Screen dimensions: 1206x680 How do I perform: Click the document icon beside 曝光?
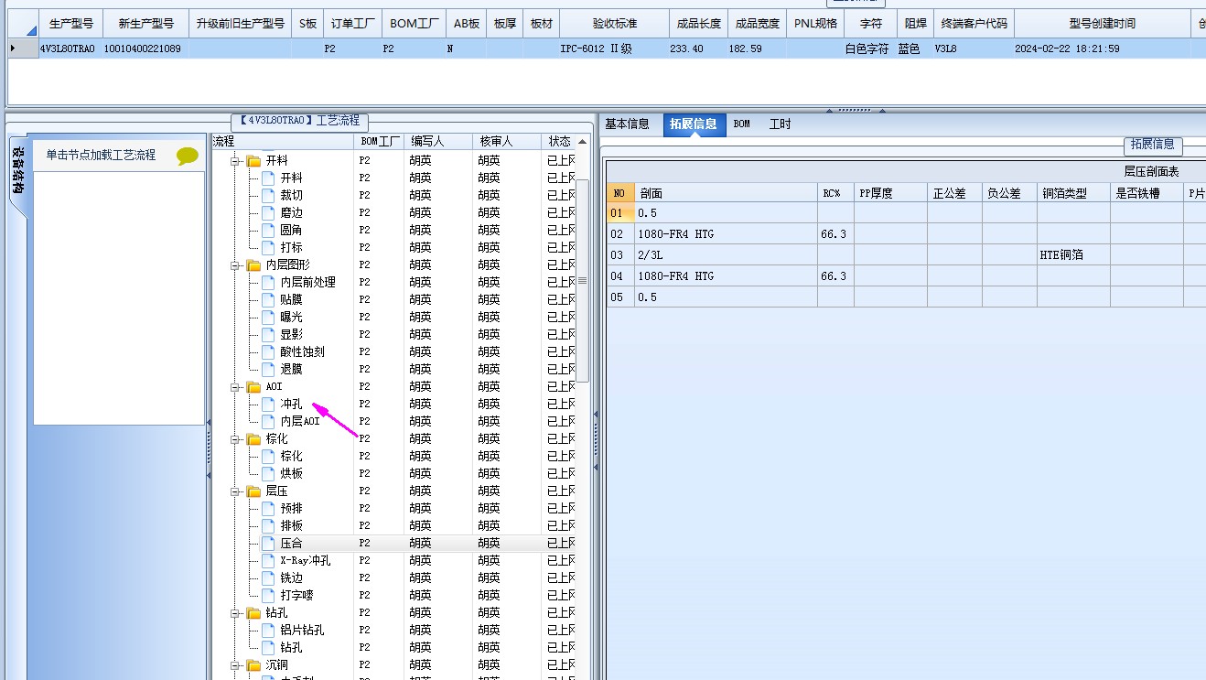[268, 317]
